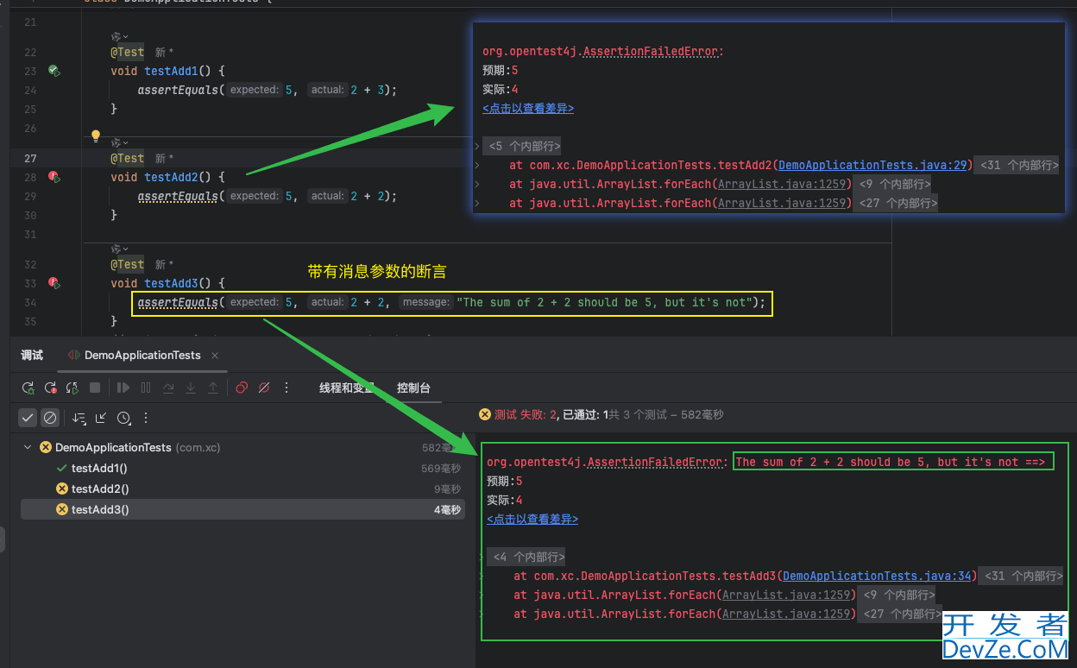The width and height of the screenshot is (1077, 668).
Task: Click @Test annotation above testAdd1
Action: [x=128, y=52]
